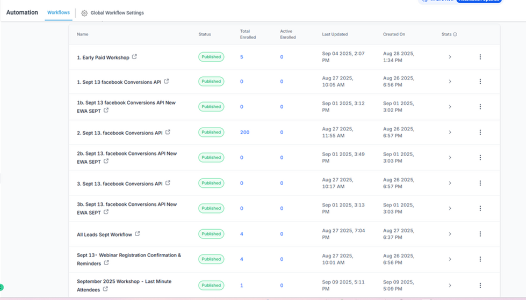Click the gear icon beside Global Workflow Settings
Screen dimensions: 526x300
(84, 13)
